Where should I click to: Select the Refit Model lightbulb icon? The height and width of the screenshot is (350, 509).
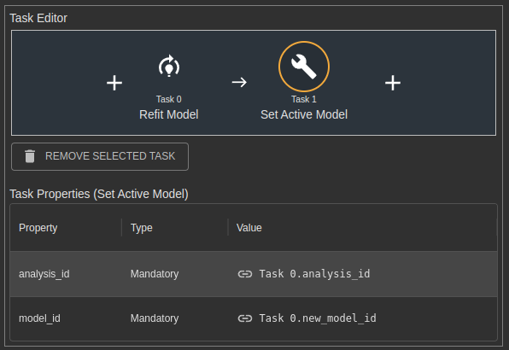coord(169,67)
